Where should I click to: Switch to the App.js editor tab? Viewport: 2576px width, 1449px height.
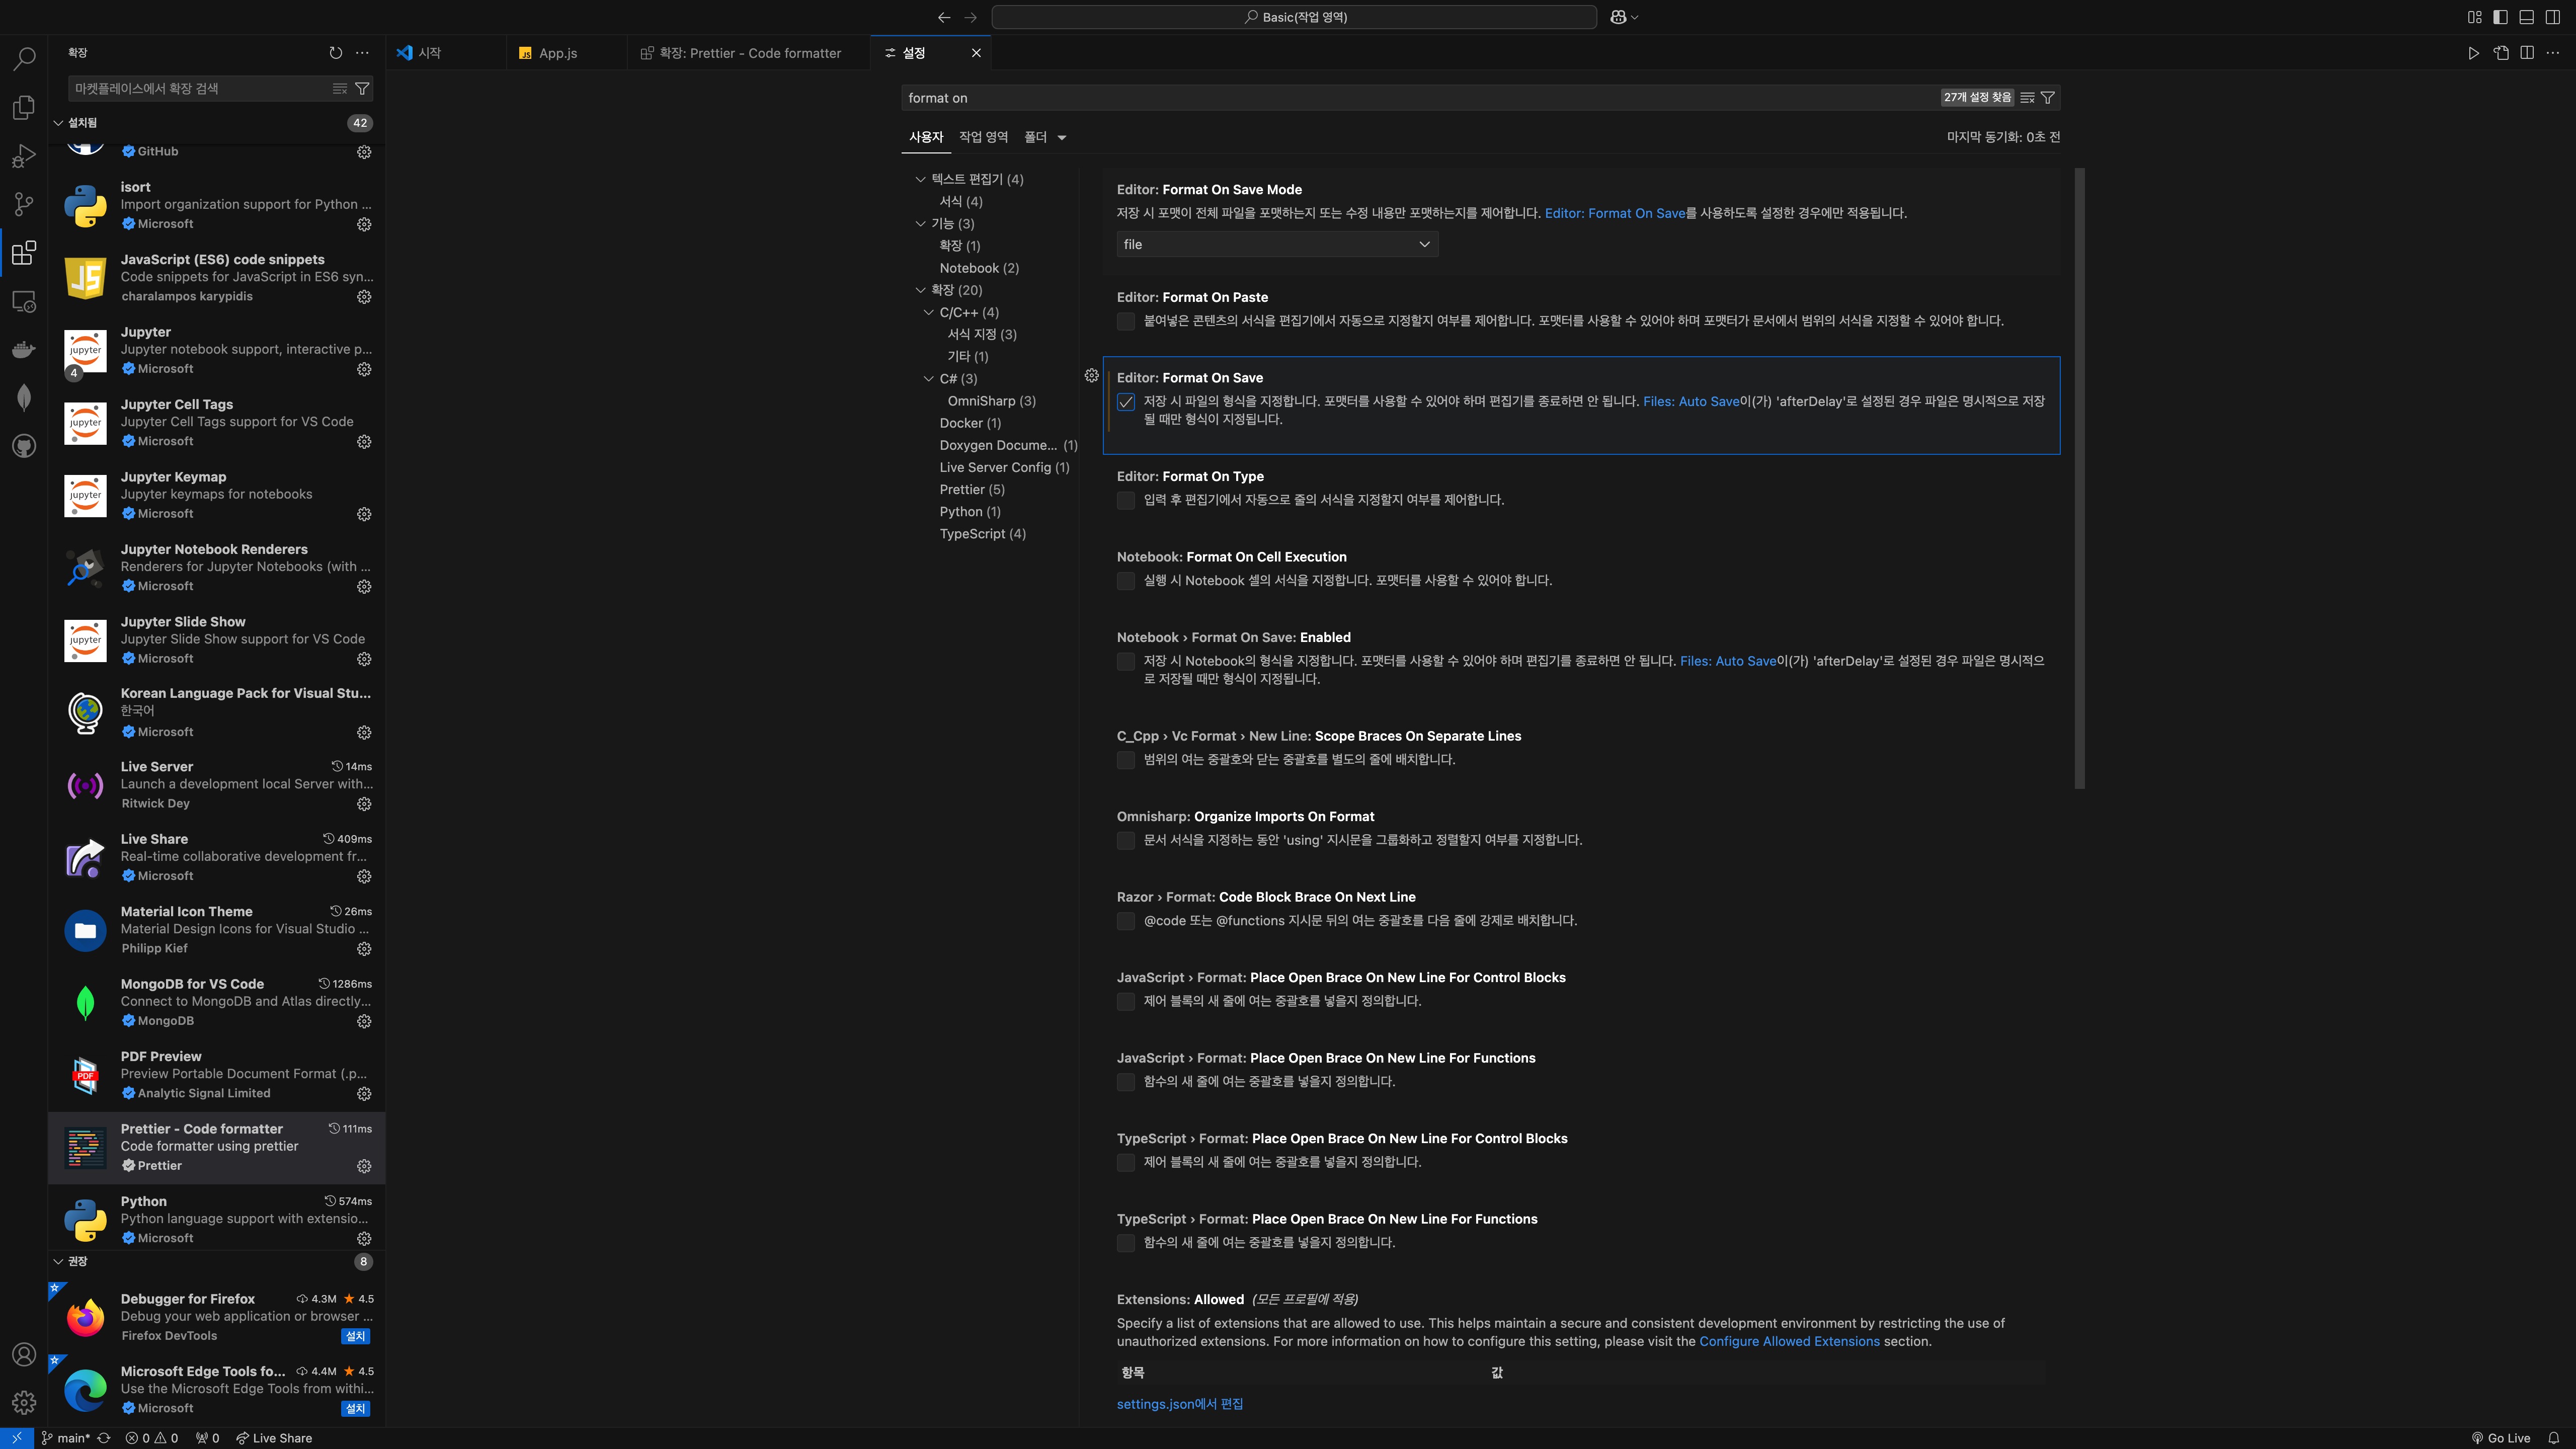tap(557, 53)
